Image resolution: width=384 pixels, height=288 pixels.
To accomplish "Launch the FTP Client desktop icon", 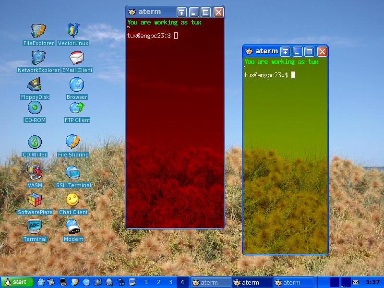I will point(77,108).
